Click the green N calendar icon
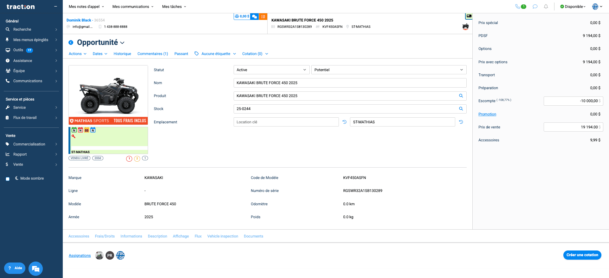609x278 pixels. click(74, 130)
